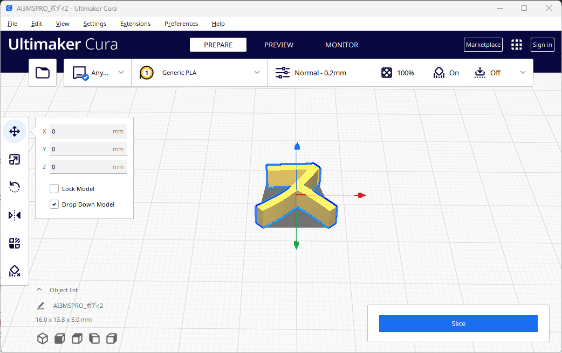
Task: Open the Extensions menu
Action: coord(135,24)
